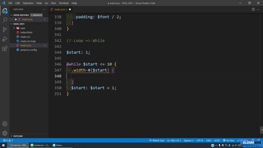263x148 pixels.
Task: Change language mode via SCSS entry
Action: 217,140
